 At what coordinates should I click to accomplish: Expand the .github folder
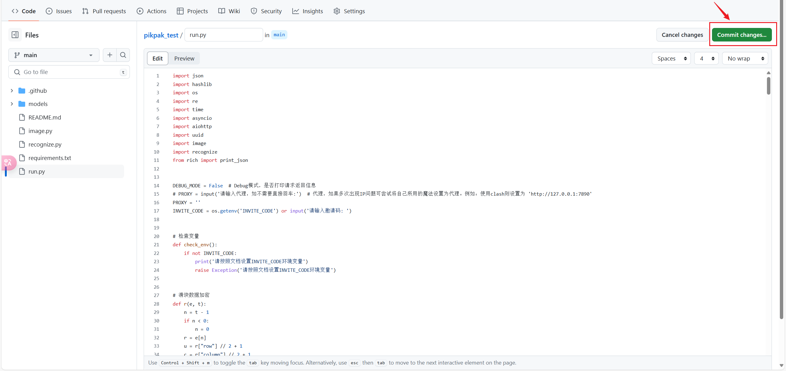(x=12, y=91)
